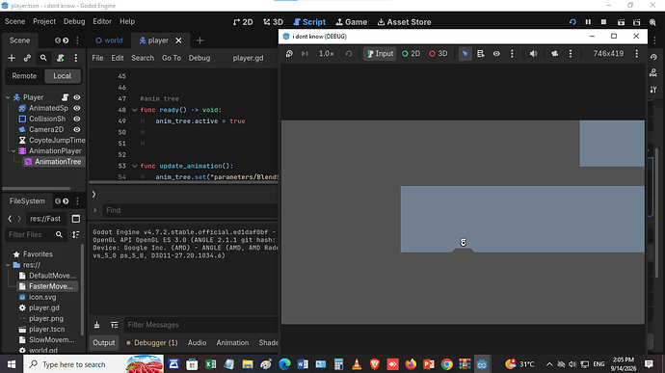Suspend game with pause icon in debug window
The width and height of the screenshot is (665, 373).
(289, 53)
